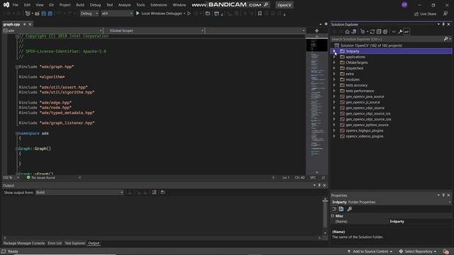Toggle auto-hide pin on Output panel

coord(319,186)
